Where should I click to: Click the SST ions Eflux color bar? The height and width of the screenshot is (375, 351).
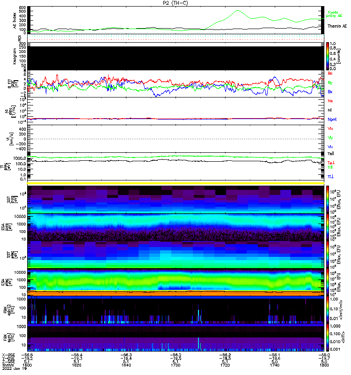pos(328,200)
